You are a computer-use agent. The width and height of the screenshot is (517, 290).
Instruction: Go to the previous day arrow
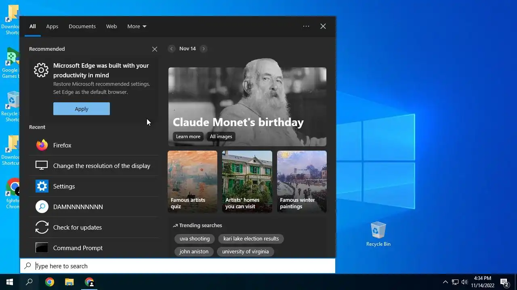click(171, 48)
